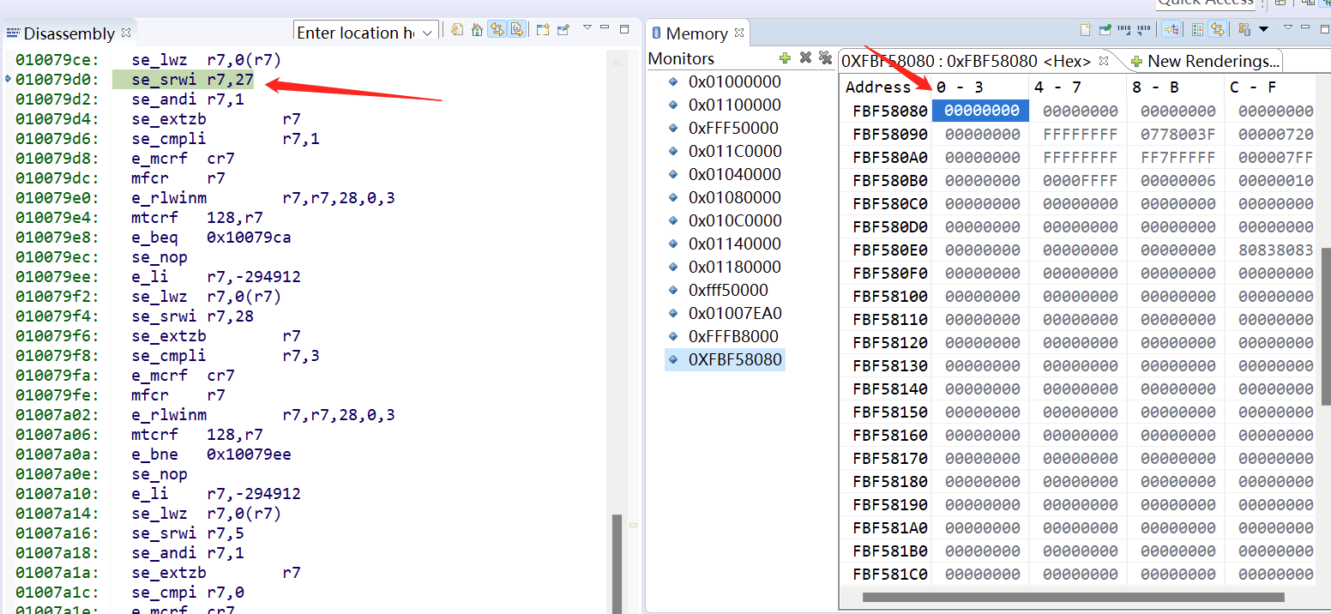The width and height of the screenshot is (1331, 614).
Task: Open the Disassembly view menu chevron
Action: [x=588, y=28]
